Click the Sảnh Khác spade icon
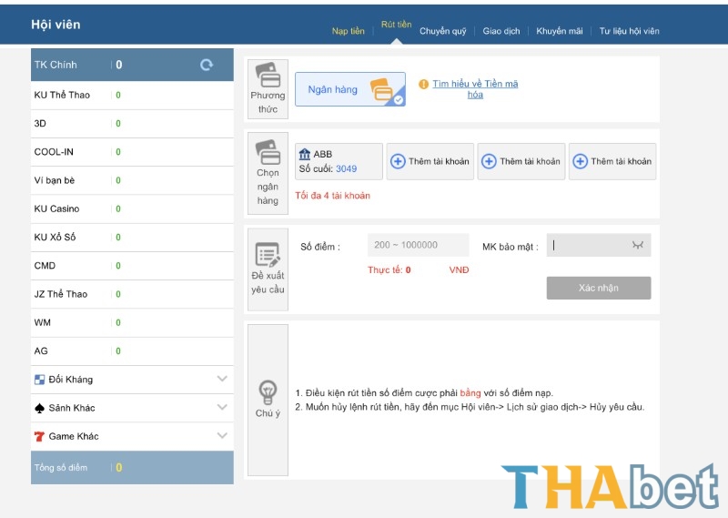The width and height of the screenshot is (728, 518). (39, 408)
